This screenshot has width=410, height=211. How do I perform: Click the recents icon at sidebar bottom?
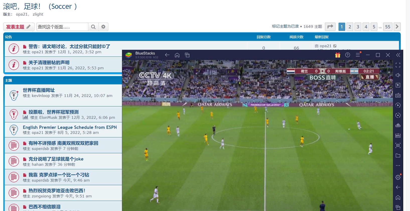[398, 207]
